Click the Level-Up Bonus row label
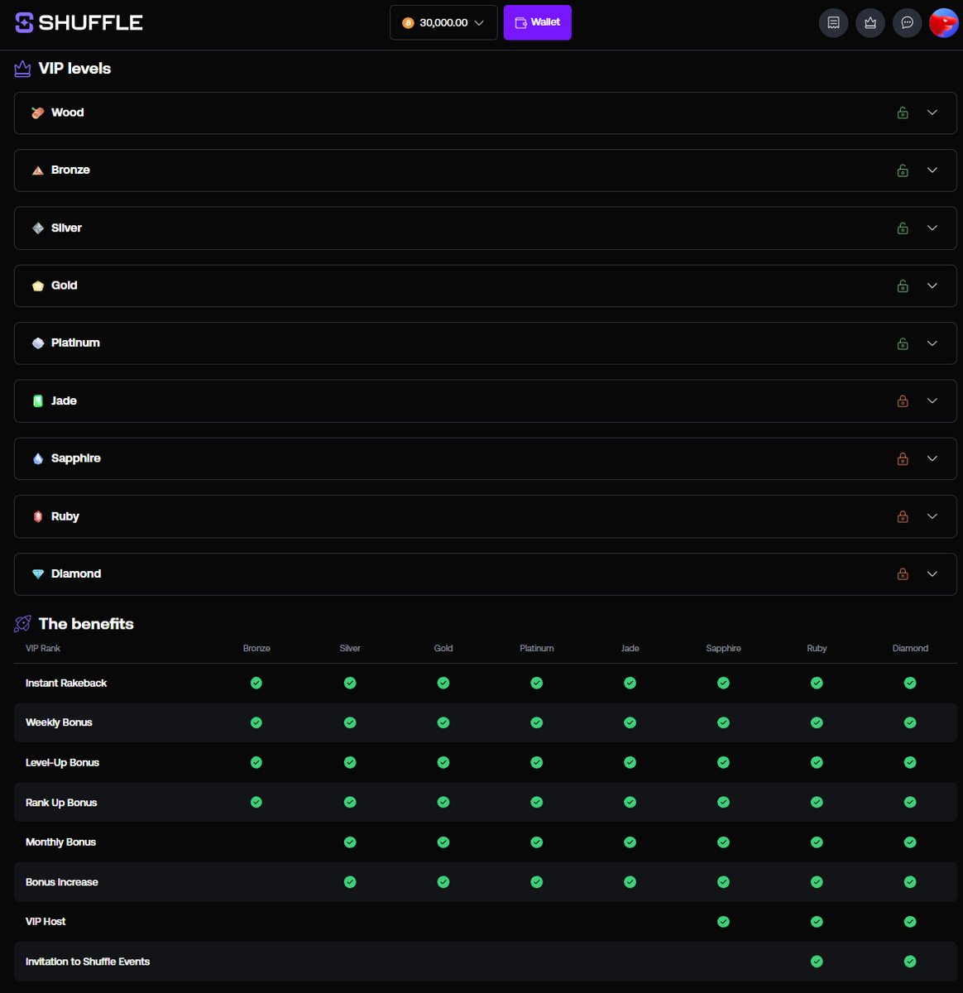Viewport: 963px width, 993px height. (62, 763)
